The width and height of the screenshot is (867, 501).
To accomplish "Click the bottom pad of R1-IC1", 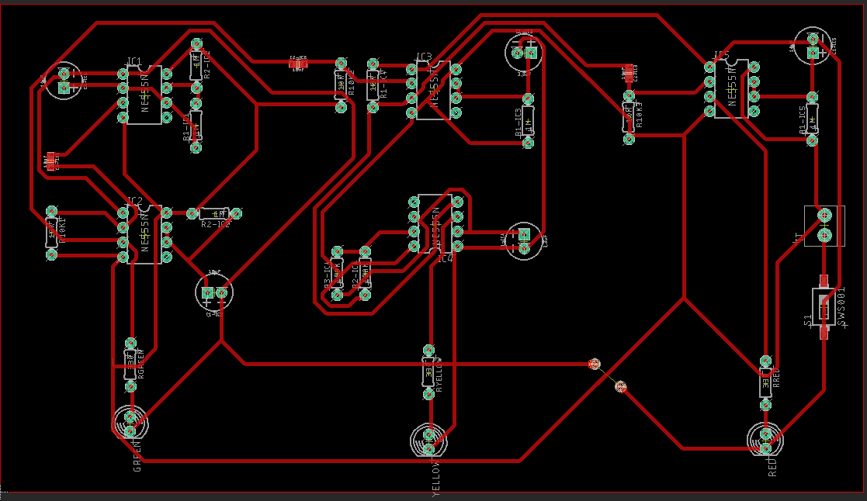I will [x=196, y=147].
